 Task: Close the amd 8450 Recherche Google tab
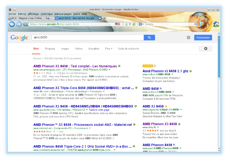(100, 18)
